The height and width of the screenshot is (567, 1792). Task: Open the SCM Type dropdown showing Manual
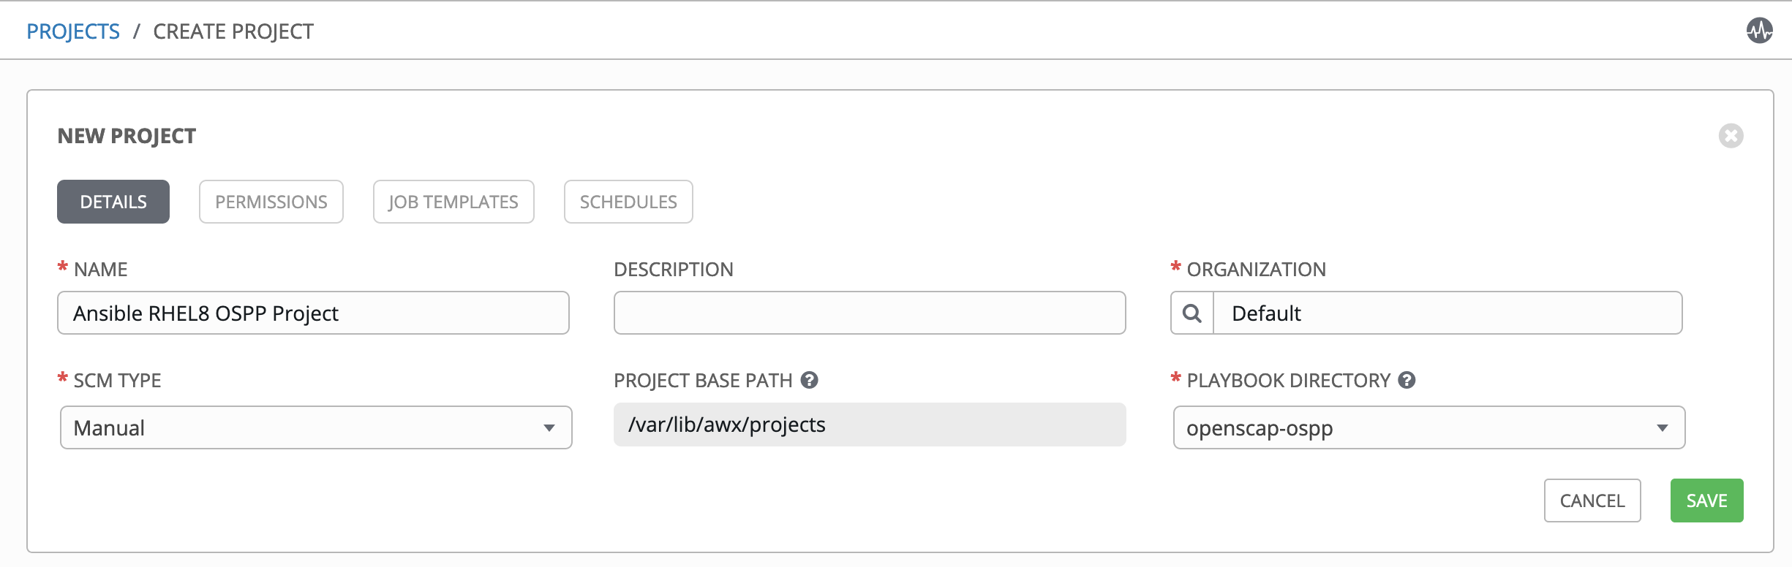316,427
